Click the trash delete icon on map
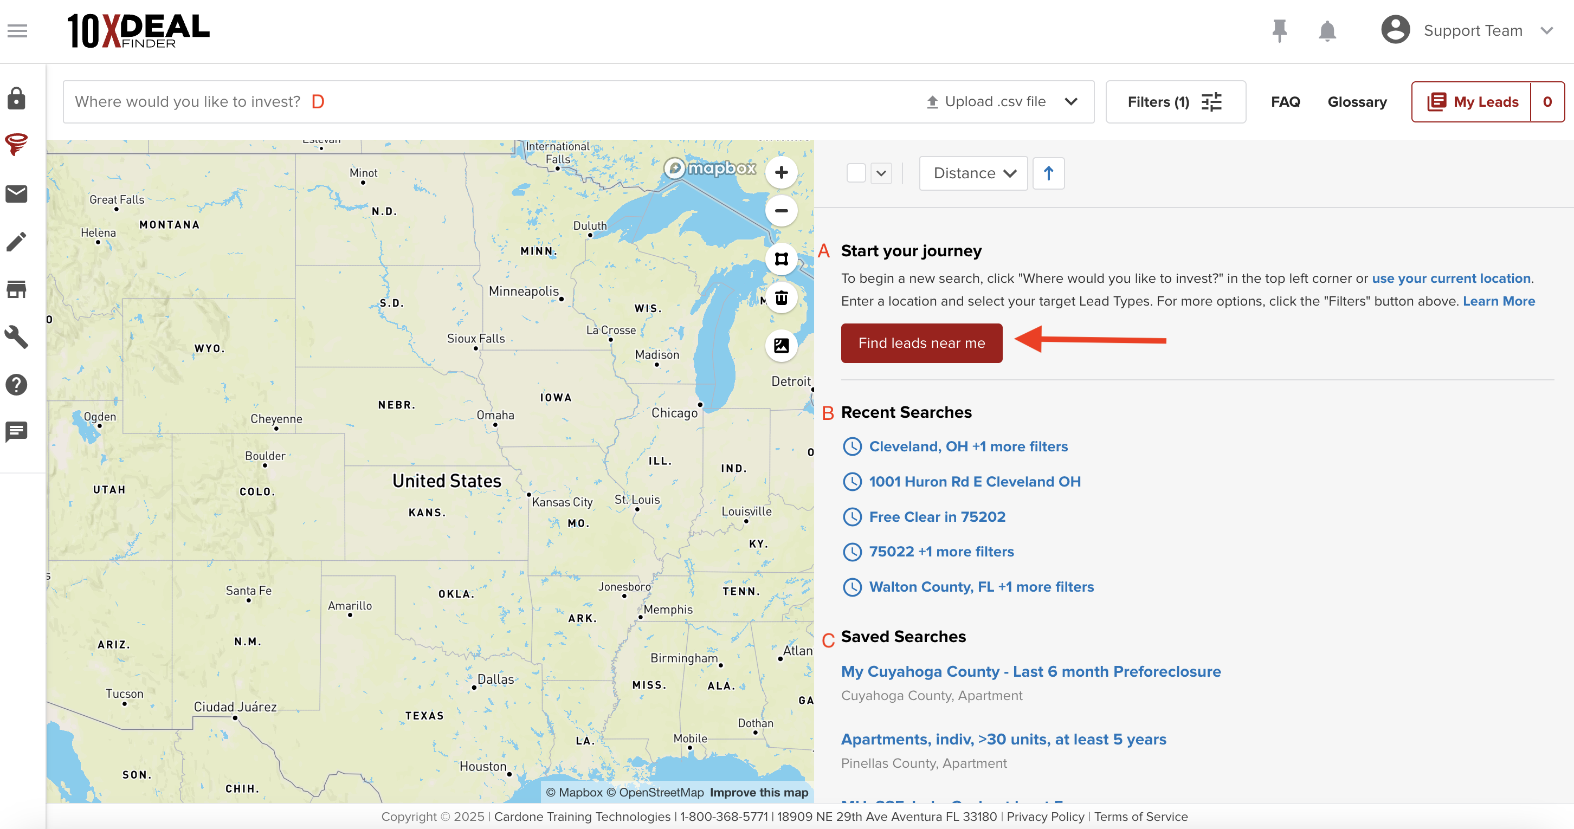This screenshot has width=1574, height=829. click(781, 297)
